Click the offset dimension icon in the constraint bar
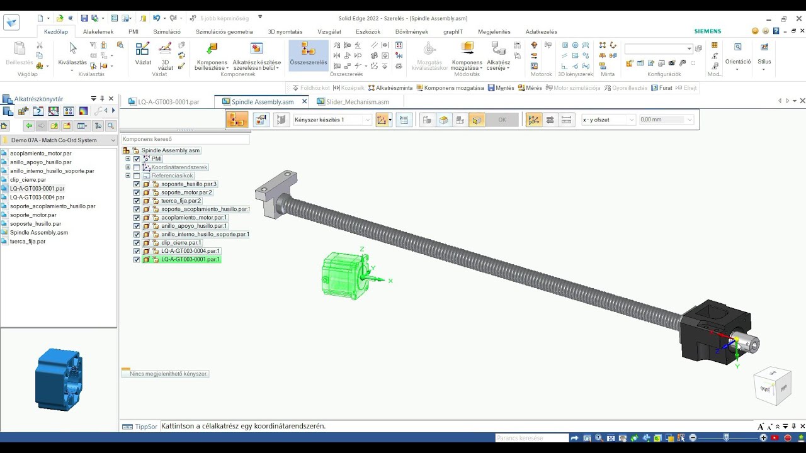Image resolution: width=806 pixels, height=453 pixels. point(566,120)
